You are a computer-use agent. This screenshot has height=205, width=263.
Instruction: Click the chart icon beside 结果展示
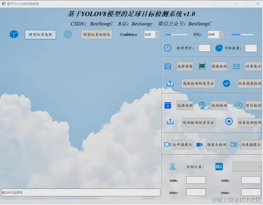pos(236,66)
